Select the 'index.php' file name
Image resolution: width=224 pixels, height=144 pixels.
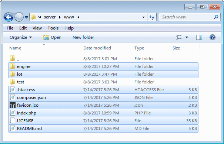coord(27,113)
